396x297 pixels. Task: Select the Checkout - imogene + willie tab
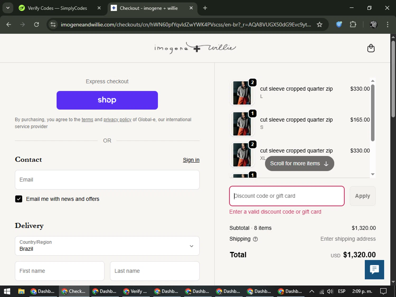point(152,8)
